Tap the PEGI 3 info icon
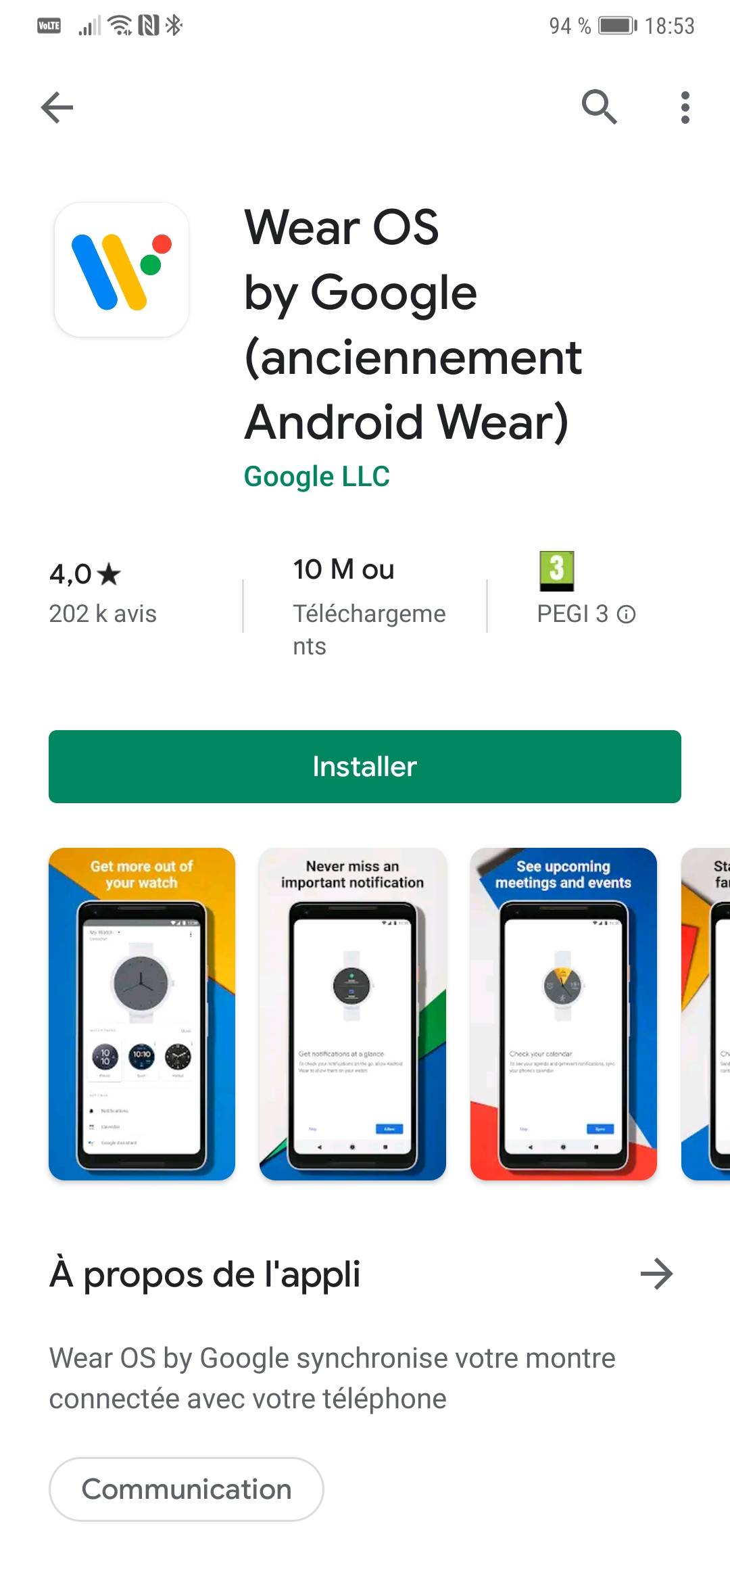This screenshot has width=730, height=1582. (627, 614)
